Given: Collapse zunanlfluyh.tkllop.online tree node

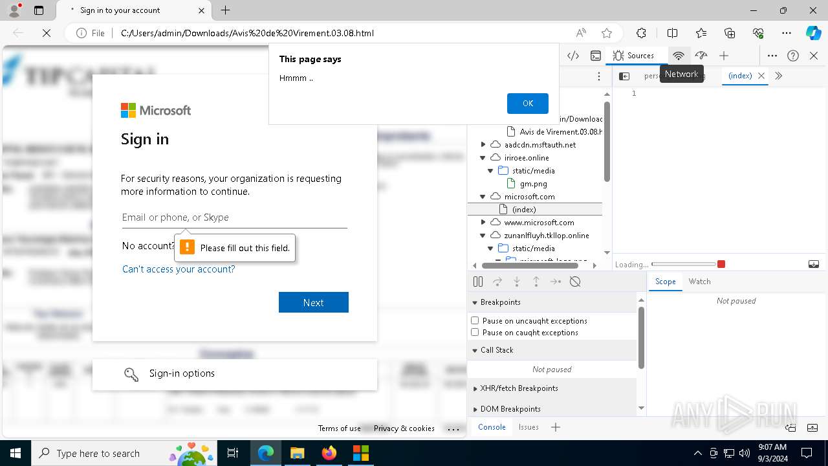Looking at the screenshot, I should [483, 236].
